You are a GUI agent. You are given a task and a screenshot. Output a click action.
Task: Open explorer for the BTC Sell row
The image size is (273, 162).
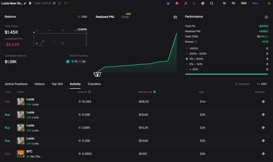[263, 154]
